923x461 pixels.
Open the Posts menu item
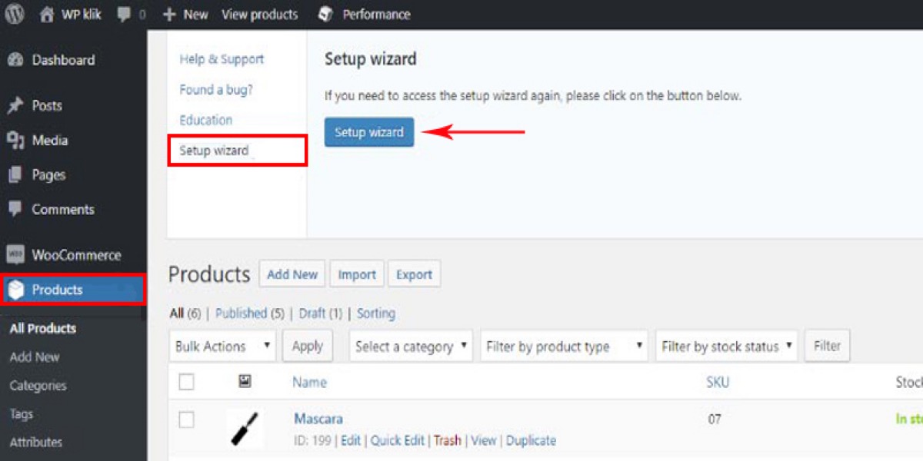[x=47, y=106]
